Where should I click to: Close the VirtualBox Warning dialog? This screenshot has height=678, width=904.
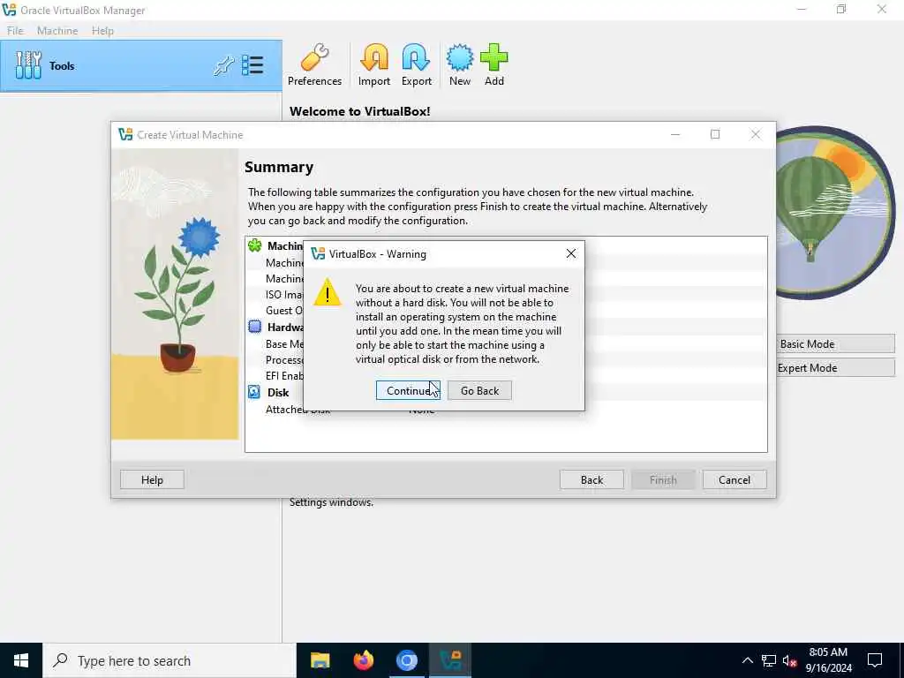point(571,253)
